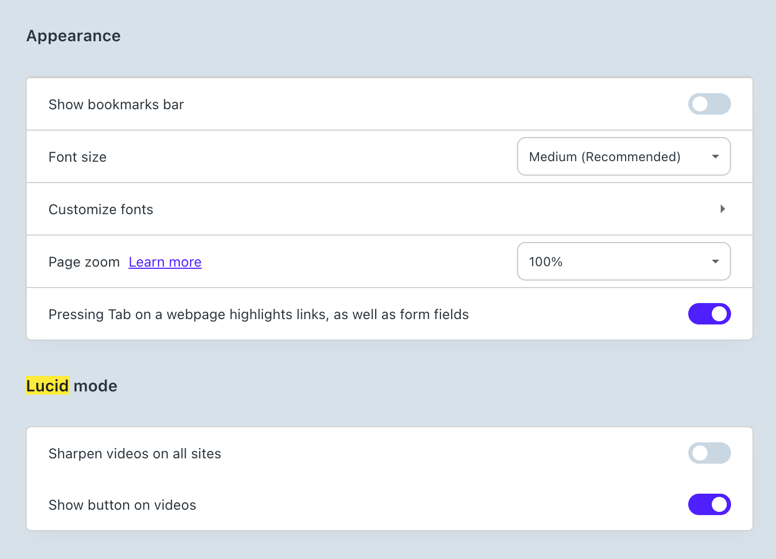Image resolution: width=776 pixels, height=559 pixels.
Task: Click the caret arrow in Font size dropdown
Action: 715,156
